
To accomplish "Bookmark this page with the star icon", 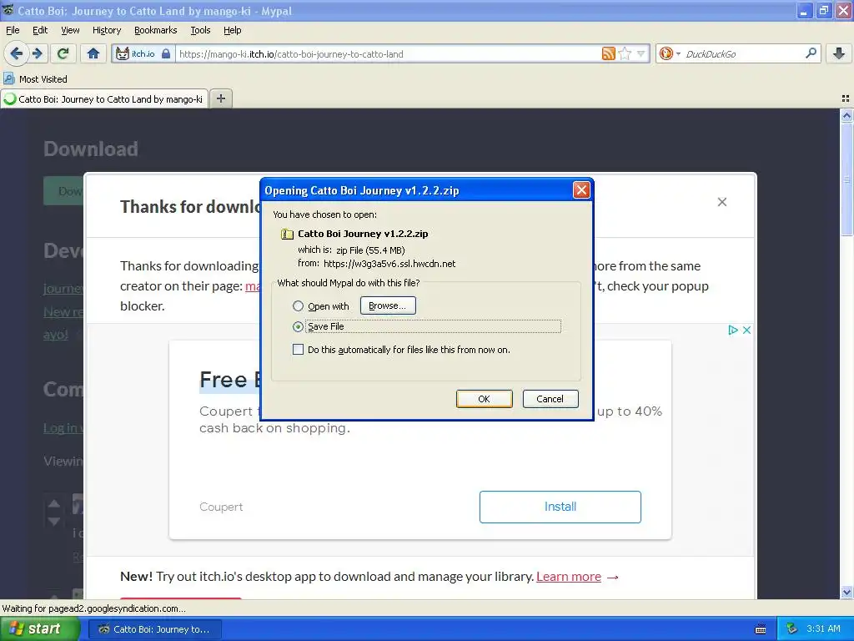I will click(625, 53).
